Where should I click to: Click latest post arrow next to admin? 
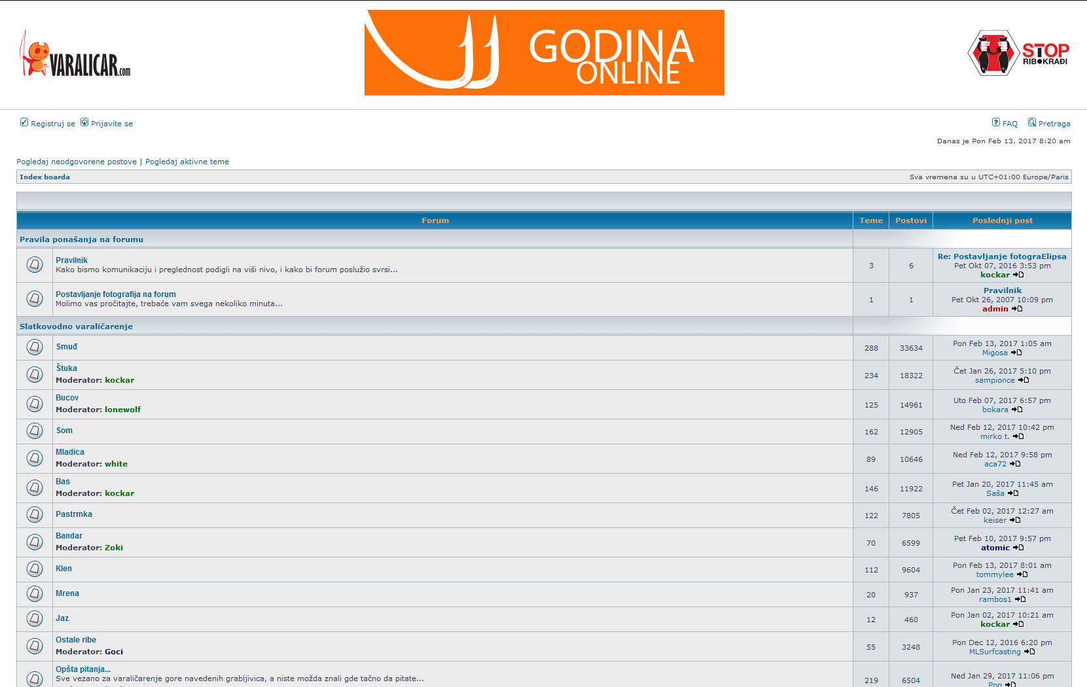1017,309
